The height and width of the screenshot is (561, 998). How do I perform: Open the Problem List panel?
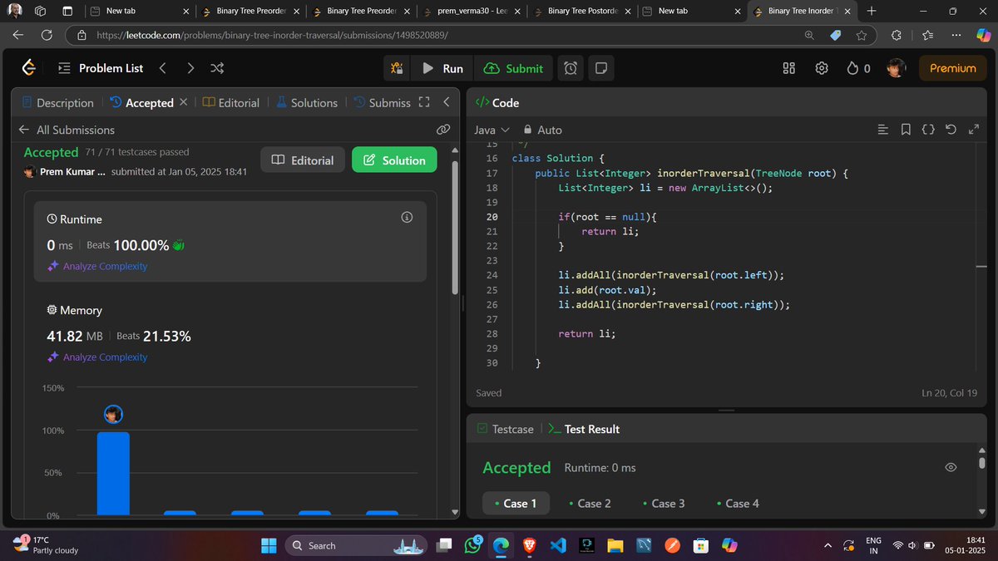point(101,68)
